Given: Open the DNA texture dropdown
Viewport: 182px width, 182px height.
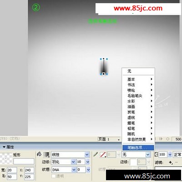Looking at the screenshot, I should [64, 170].
